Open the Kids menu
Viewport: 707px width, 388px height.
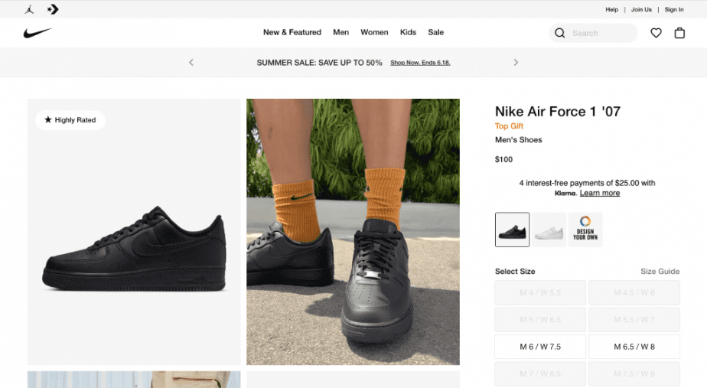(408, 32)
